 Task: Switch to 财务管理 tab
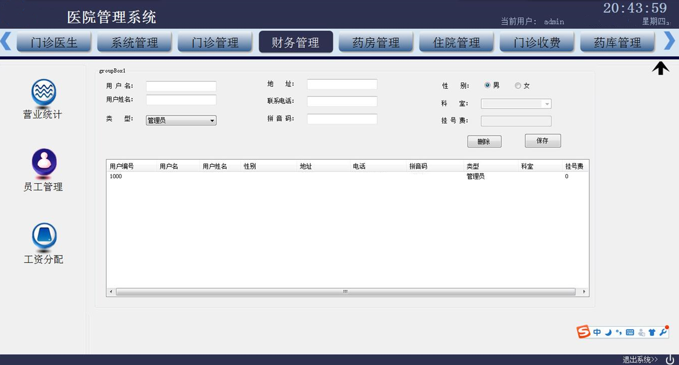click(x=296, y=42)
